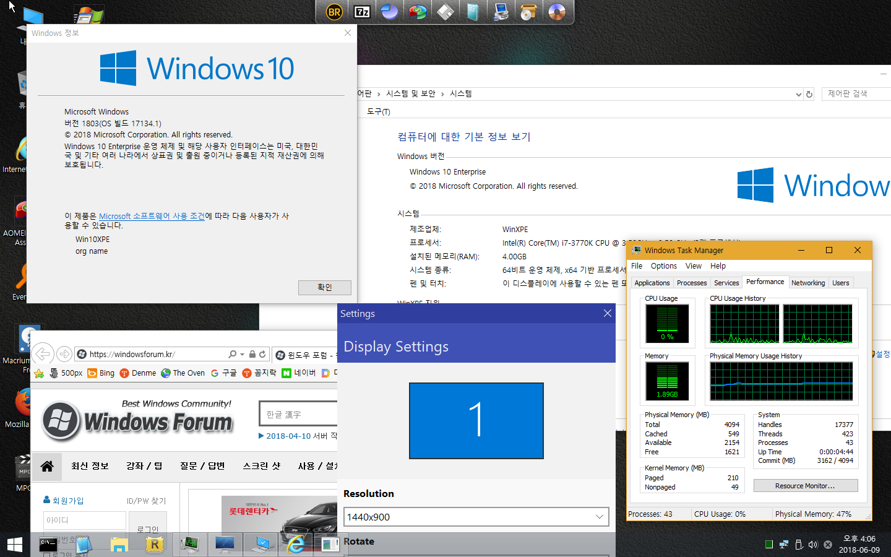Switch to Task Manager taskbar button
The image size is (891, 557).
click(x=190, y=544)
